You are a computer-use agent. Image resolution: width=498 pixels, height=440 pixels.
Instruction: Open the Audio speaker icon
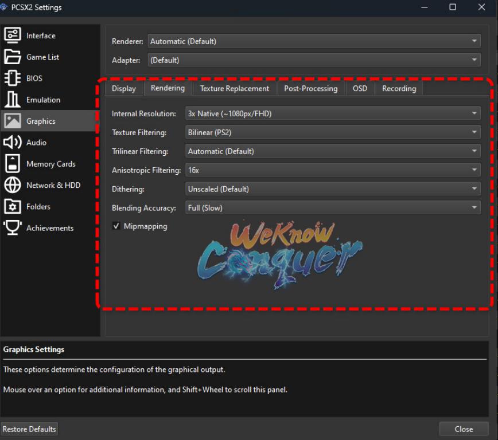point(13,142)
